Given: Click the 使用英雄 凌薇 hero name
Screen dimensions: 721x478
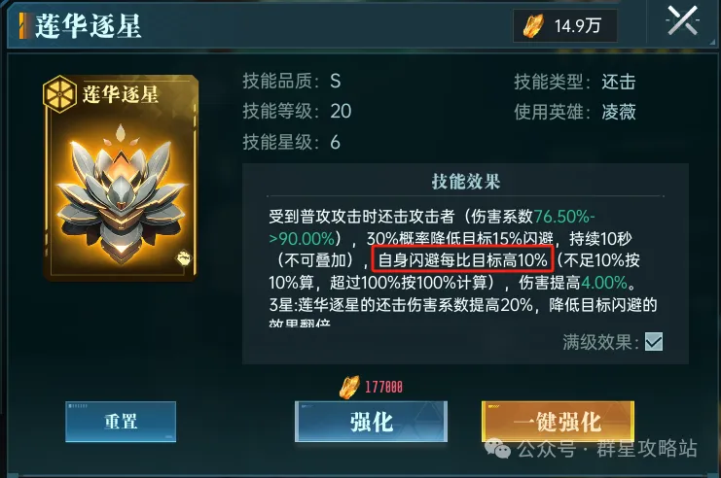Looking at the screenshot, I should 619,112.
